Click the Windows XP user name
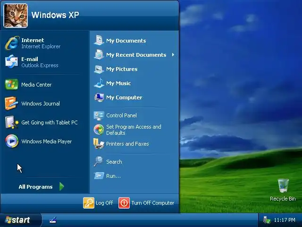 click(x=55, y=15)
